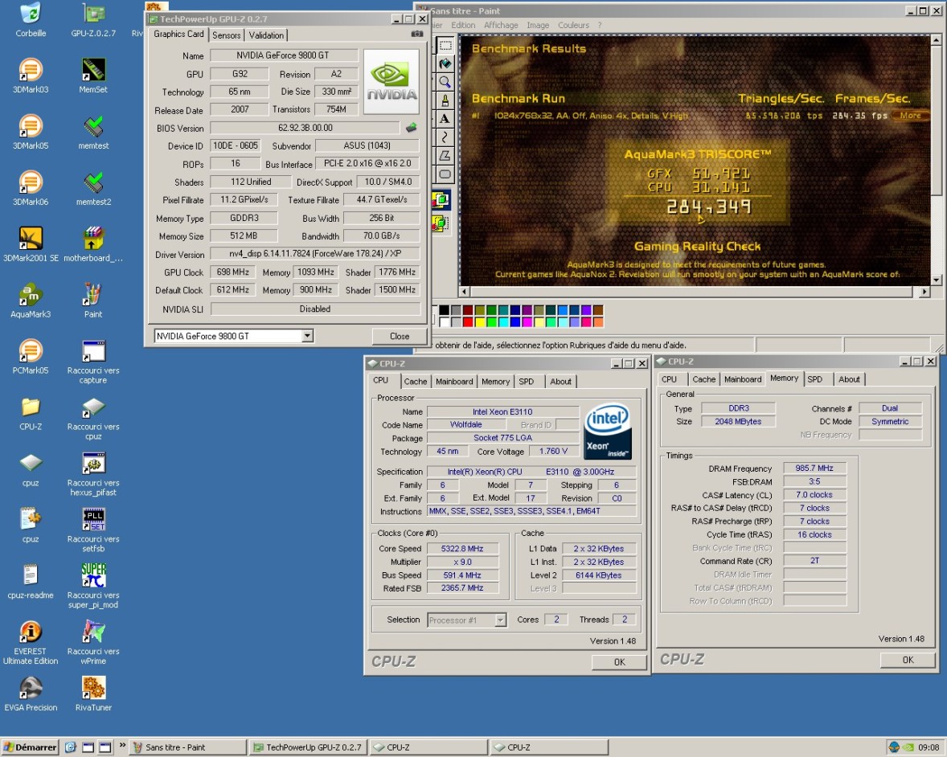This screenshot has width=947, height=757.
Task: Select transparent selection mode in Paint
Action: [x=441, y=223]
